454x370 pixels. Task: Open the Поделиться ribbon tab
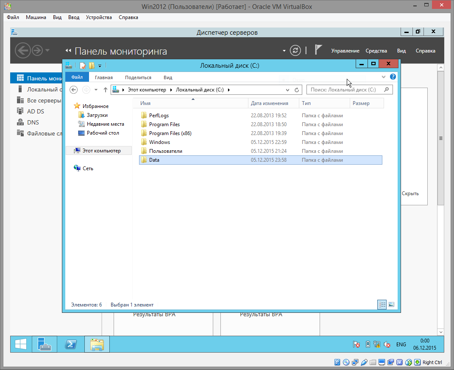pyautogui.click(x=138, y=77)
